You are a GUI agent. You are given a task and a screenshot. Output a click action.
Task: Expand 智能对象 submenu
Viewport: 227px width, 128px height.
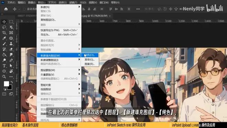pyautogui.click(x=59, y=85)
